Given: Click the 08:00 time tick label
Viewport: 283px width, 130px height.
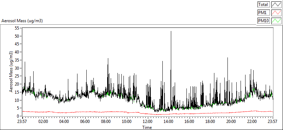Looking at the screenshot, I should (x=106, y=122).
